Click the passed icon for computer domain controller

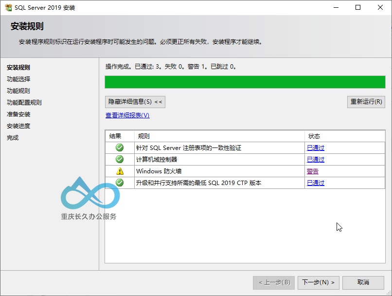[x=120, y=159]
